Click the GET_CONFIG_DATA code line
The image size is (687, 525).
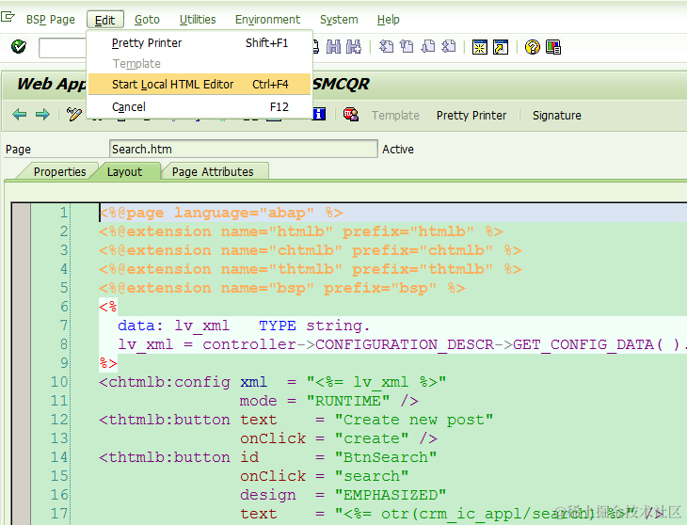pyautogui.click(x=400, y=344)
